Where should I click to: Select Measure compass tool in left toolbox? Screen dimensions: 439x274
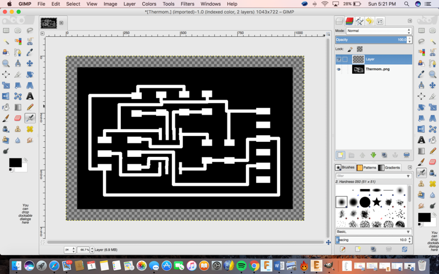(18, 63)
